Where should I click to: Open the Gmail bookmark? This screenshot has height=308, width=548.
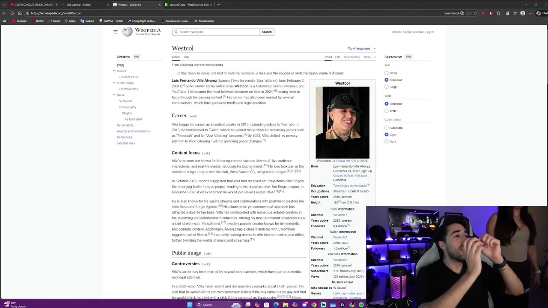(54, 21)
